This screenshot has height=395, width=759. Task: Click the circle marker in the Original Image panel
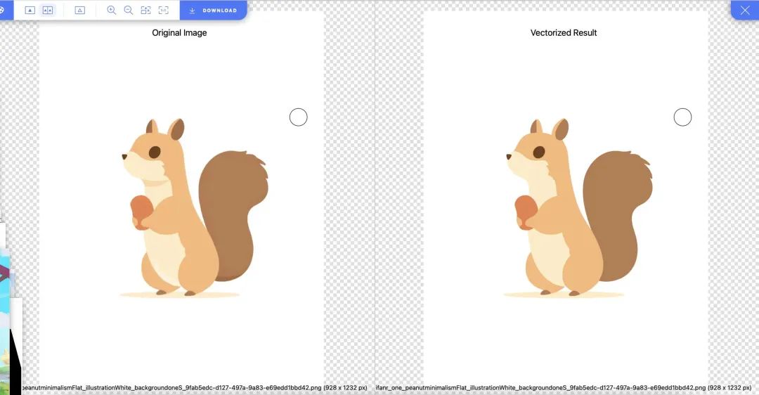point(299,117)
